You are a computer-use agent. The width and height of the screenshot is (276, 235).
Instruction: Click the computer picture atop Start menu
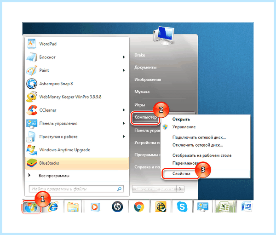[163, 36]
